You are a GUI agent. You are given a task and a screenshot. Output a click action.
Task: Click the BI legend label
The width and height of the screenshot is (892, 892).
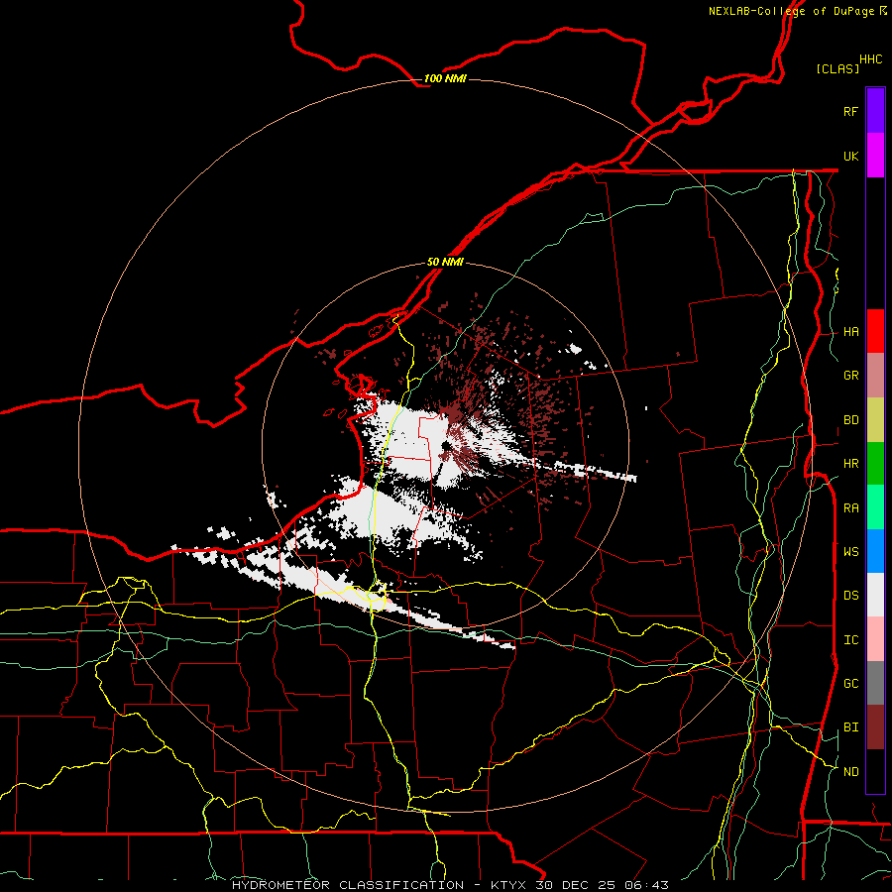850,727
